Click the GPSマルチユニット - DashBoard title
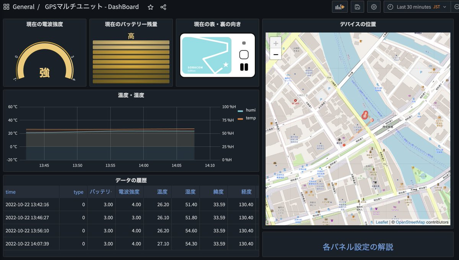Image resolution: width=459 pixels, height=260 pixels. 92,7
